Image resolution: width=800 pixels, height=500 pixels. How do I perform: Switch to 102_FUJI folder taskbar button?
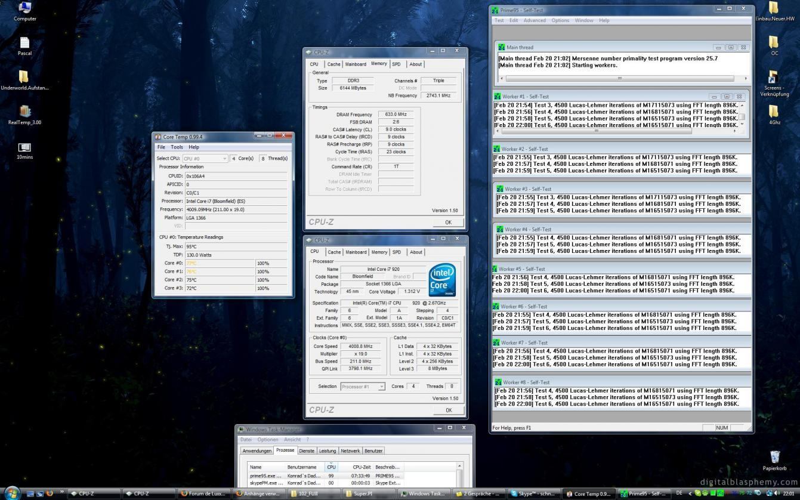tap(314, 493)
